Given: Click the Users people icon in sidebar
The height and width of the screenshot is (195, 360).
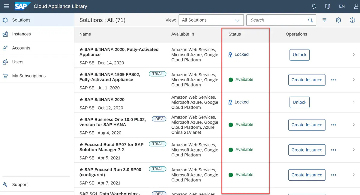Looking at the screenshot, I should pyautogui.click(x=5, y=62).
